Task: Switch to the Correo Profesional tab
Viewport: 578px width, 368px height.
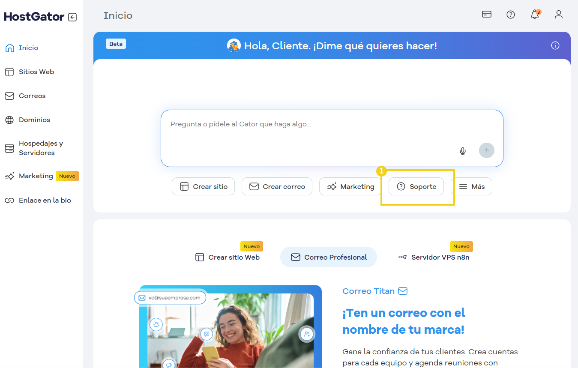Action: [x=329, y=257]
